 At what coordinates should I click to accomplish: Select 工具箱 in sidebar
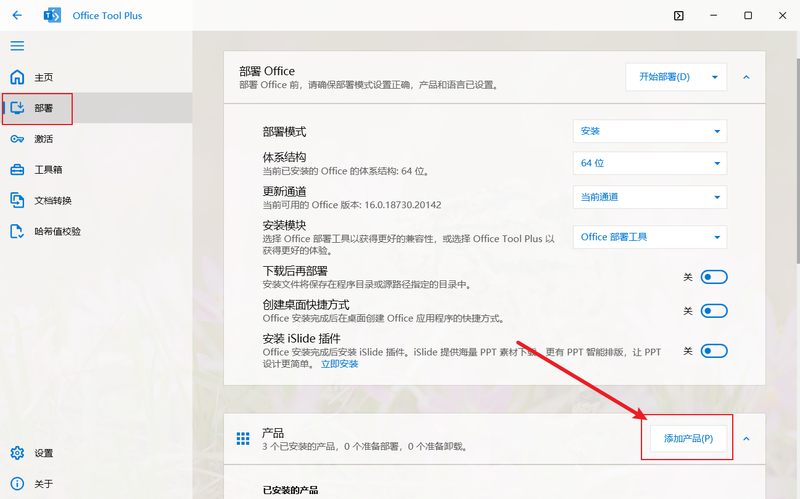point(96,169)
